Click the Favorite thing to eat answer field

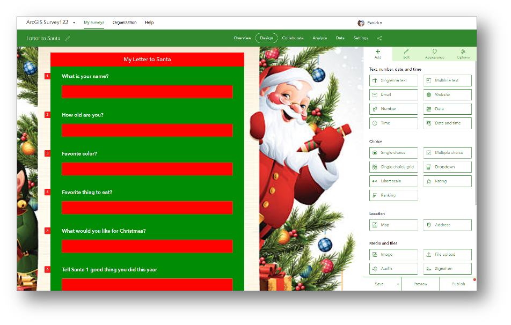click(x=147, y=208)
